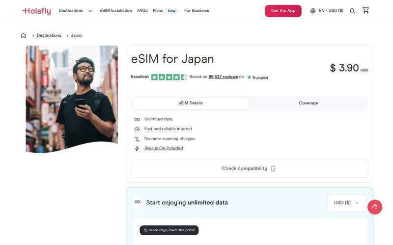Go to home via breadcrumb house icon
393x245 pixels.
click(23, 36)
